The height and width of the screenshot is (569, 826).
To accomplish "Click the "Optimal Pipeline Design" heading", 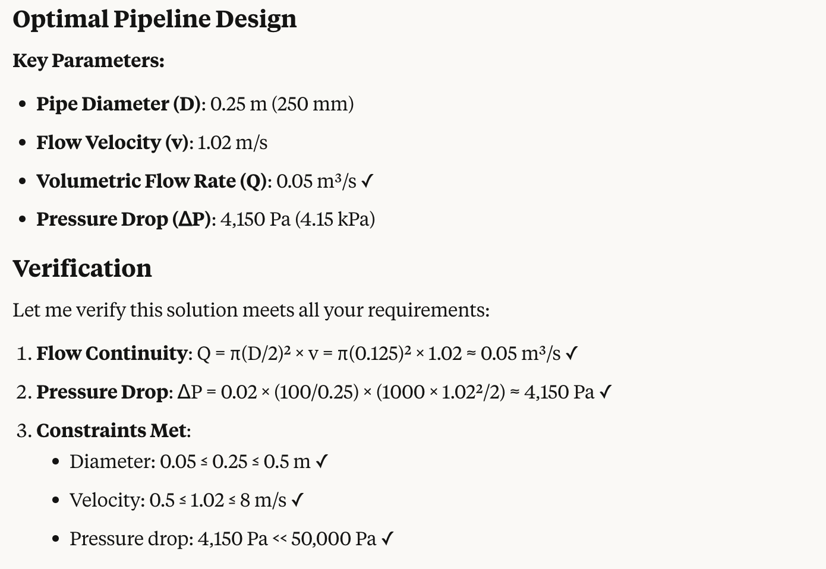I will tap(155, 19).
